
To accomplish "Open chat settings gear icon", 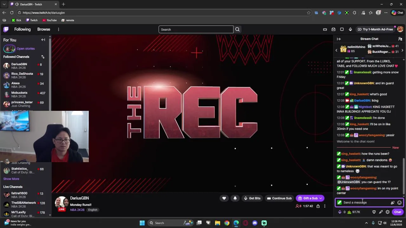I will pos(388,212).
